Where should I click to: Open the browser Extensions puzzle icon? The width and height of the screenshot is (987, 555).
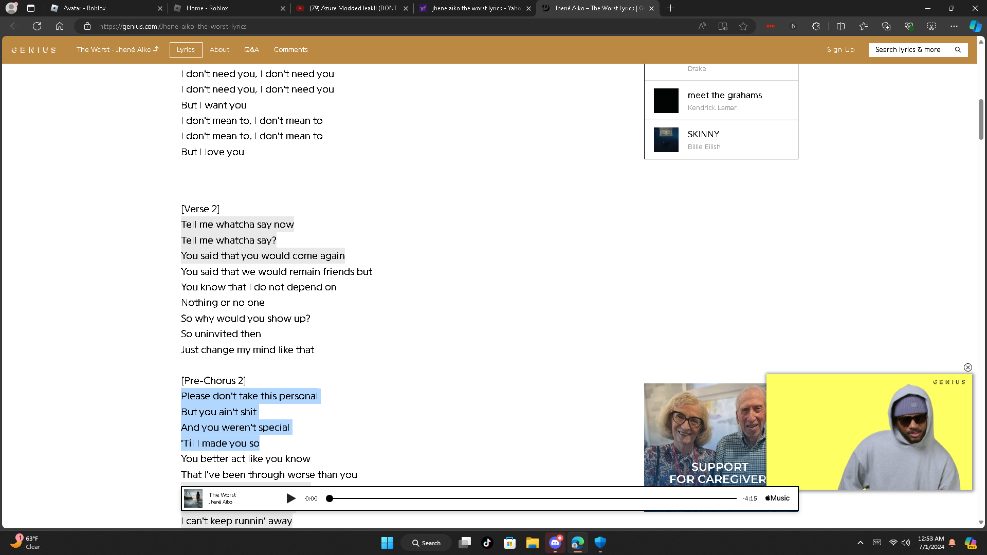816,26
